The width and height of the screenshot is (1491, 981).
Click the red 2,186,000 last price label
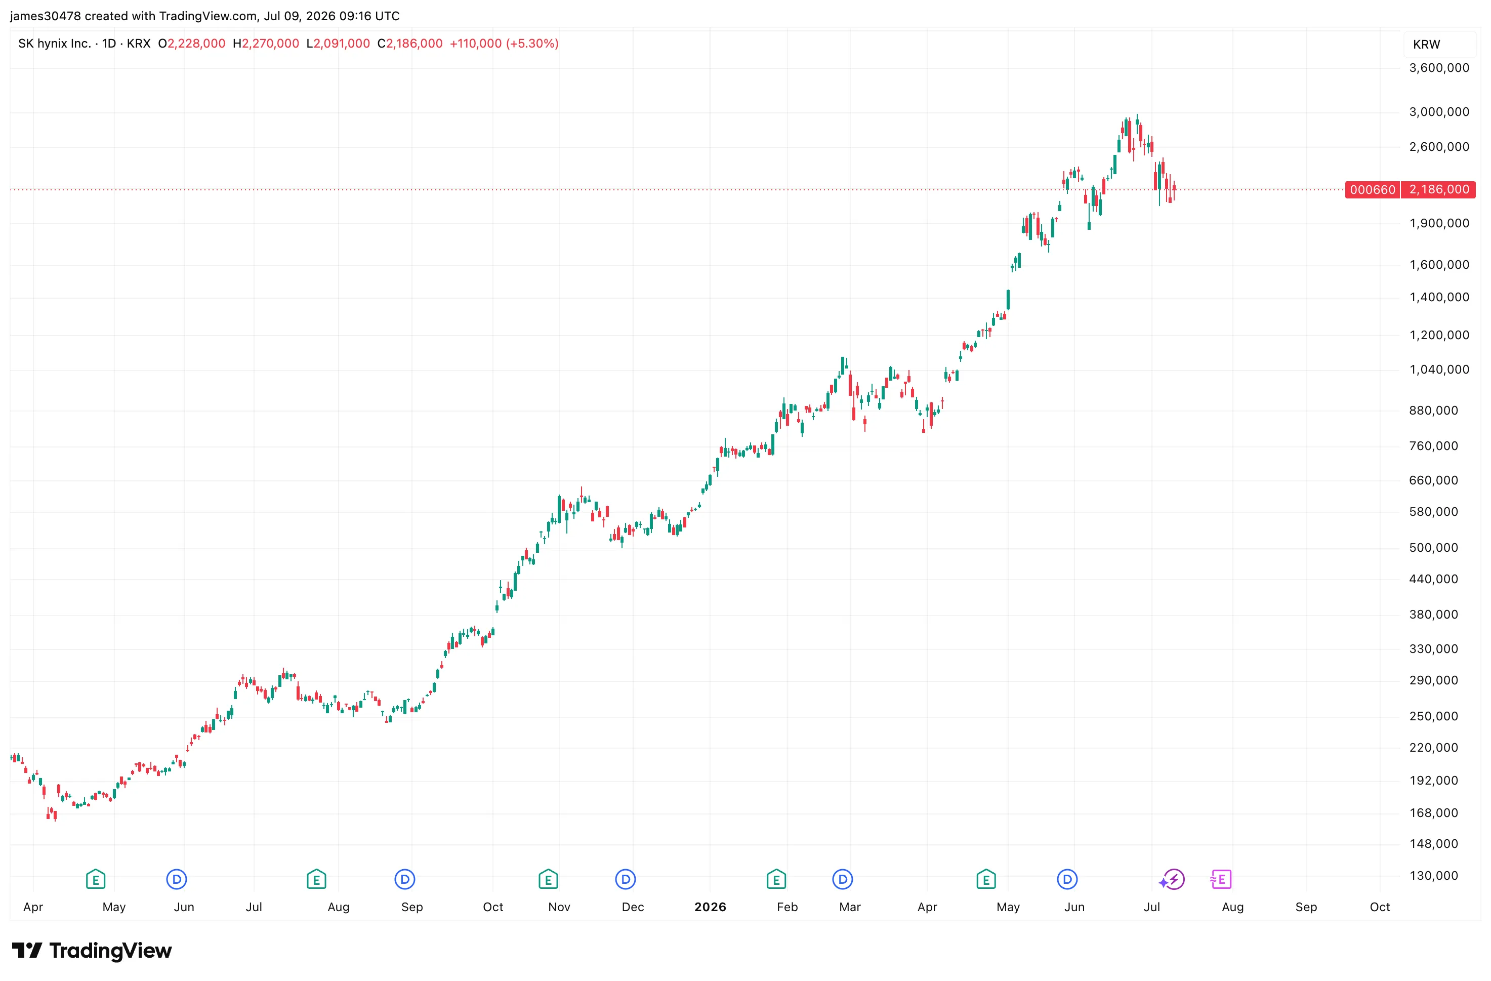tap(1439, 190)
